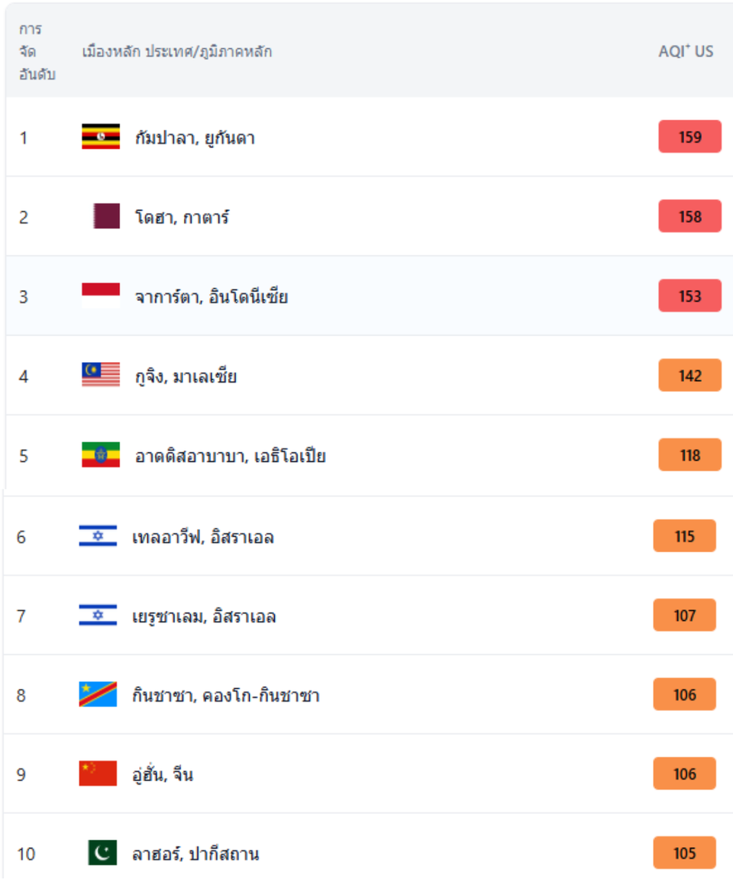This screenshot has height=892, width=733.
Task: Click the China flag icon
Action: [x=98, y=774]
